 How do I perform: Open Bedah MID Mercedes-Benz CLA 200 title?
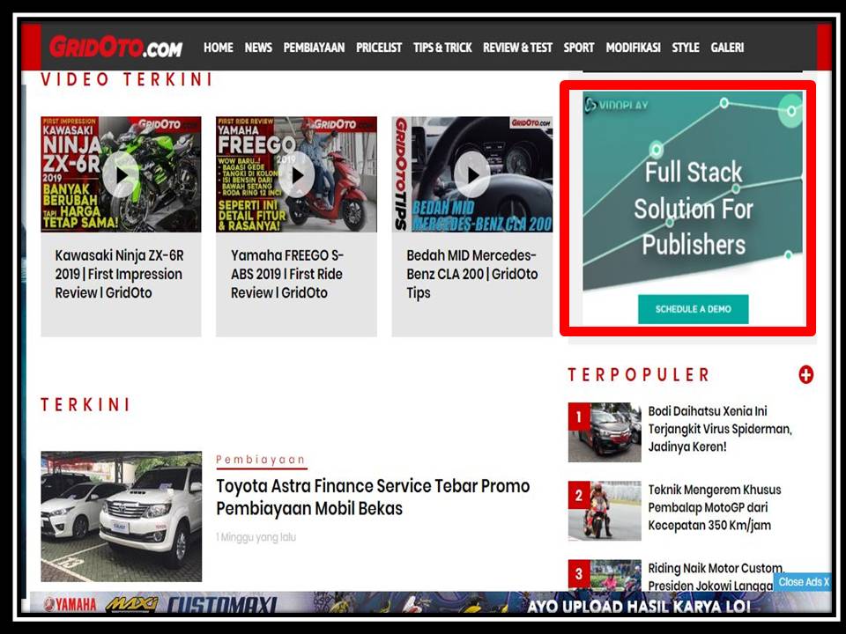(472, 274)
